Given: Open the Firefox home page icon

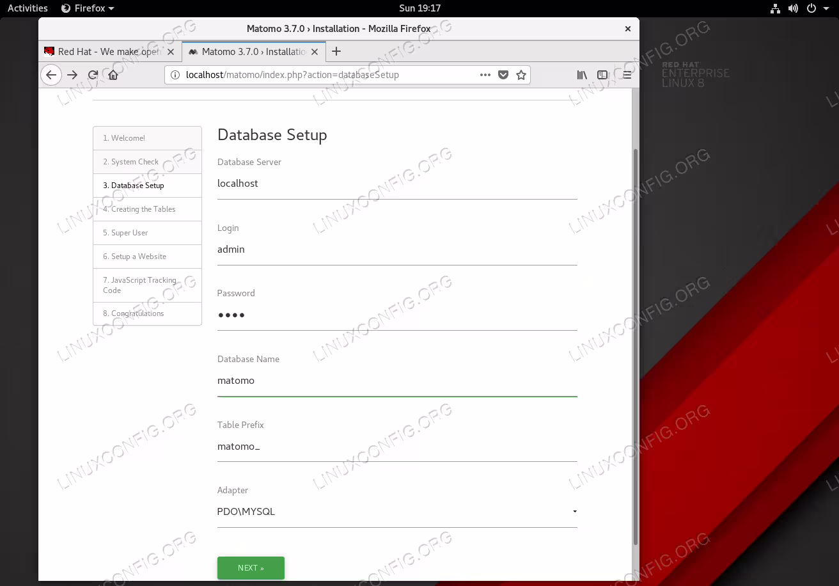Looking at the screenshot, I should [x=113, y=75].
